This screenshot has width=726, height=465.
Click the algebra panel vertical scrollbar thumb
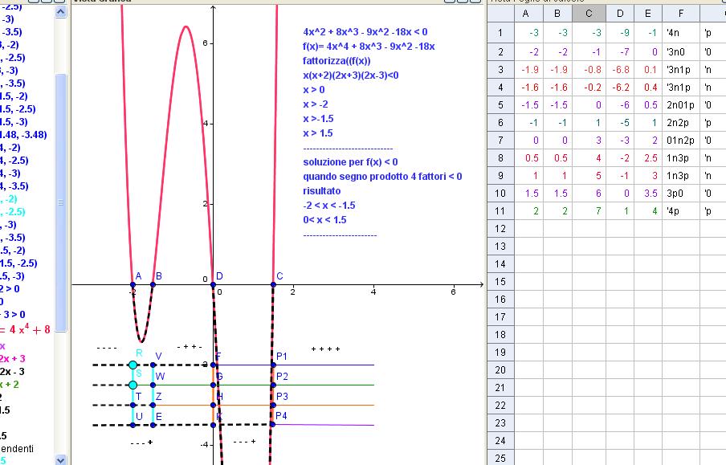click(61, 202)
